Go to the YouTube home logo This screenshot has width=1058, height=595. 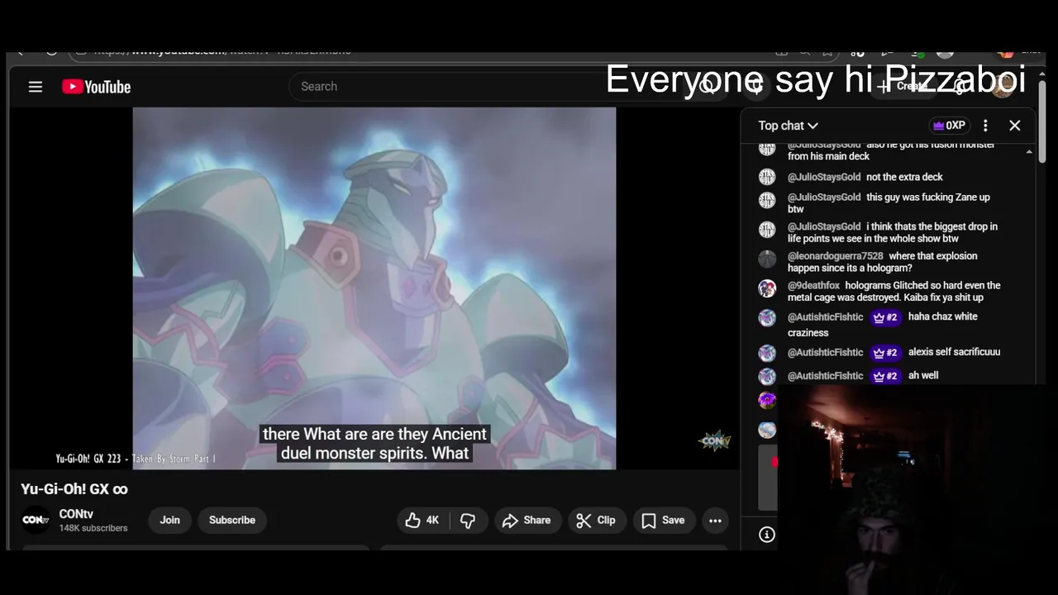(96, 87)
